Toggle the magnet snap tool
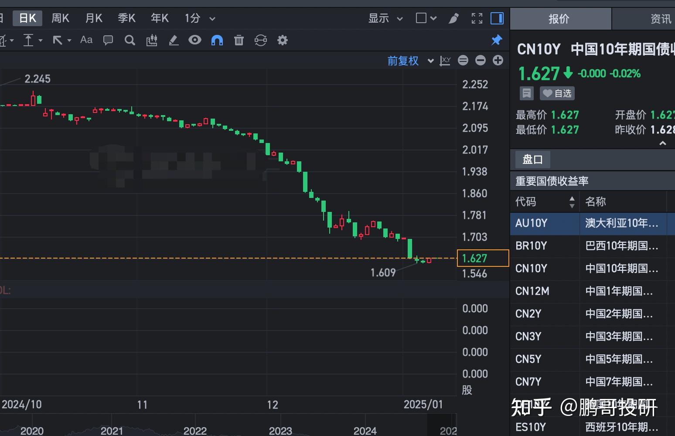675x436 pixels. coord(217,40)
